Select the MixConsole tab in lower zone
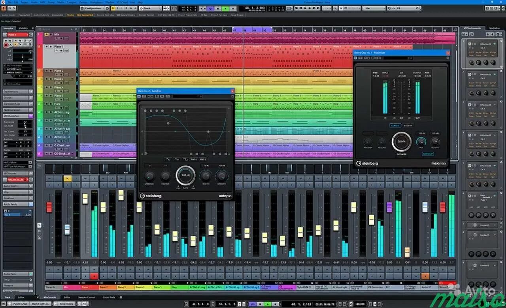 [50, 297]
